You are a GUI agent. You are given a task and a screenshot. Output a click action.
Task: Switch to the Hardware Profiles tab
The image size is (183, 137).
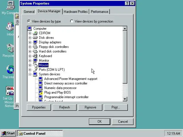click(x=76, y=12)
